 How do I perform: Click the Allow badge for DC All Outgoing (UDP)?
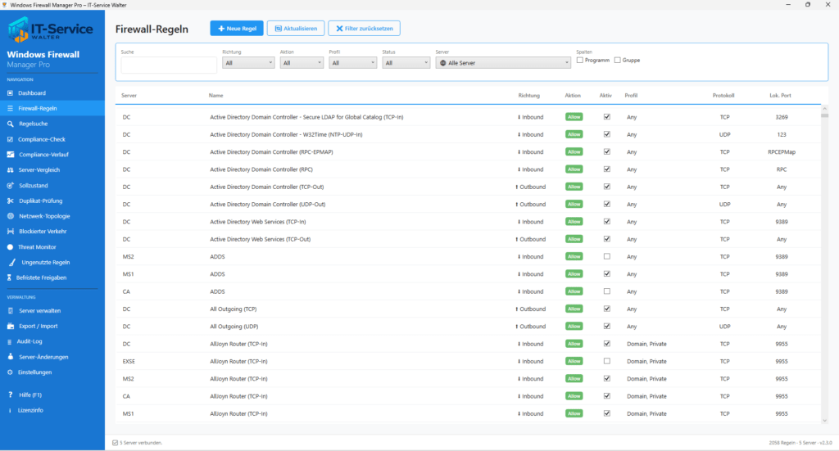574,327
